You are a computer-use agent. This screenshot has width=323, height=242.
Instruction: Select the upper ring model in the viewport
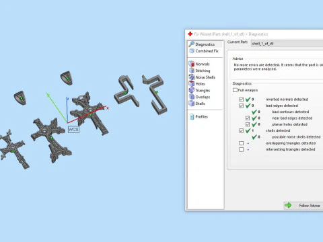(x=67, y=78)
